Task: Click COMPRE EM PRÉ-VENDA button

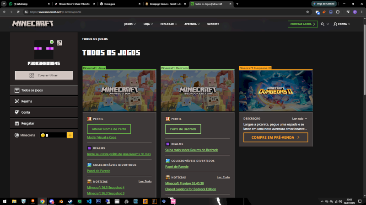Action: (275, 137)
